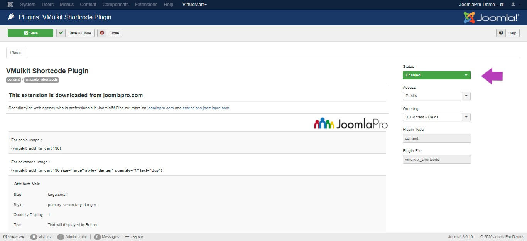Open the Access Public dropdown

pos(437,96)
